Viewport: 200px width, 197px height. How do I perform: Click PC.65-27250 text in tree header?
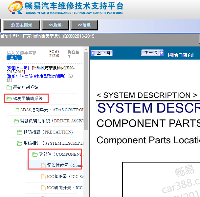(x=55, y=54)
